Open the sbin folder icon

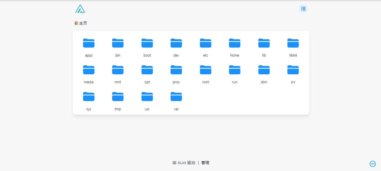[x=264, y=70]
